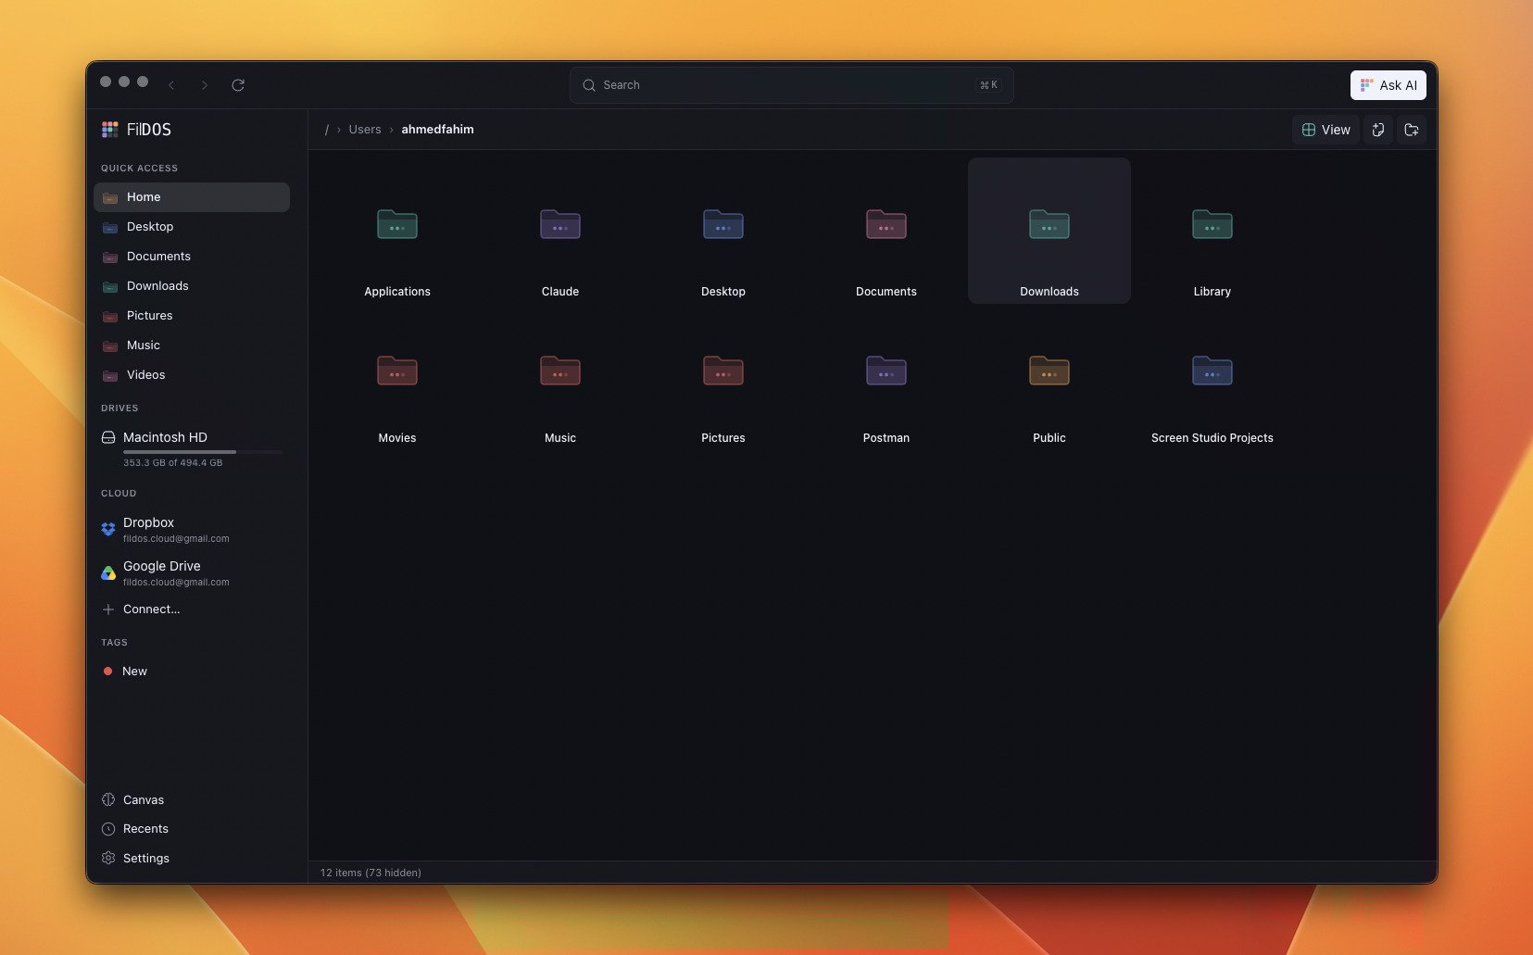This screenshot has height=955, width=1533.
Task: Open the Desktop folder in the grid
Action: point(723,224)
